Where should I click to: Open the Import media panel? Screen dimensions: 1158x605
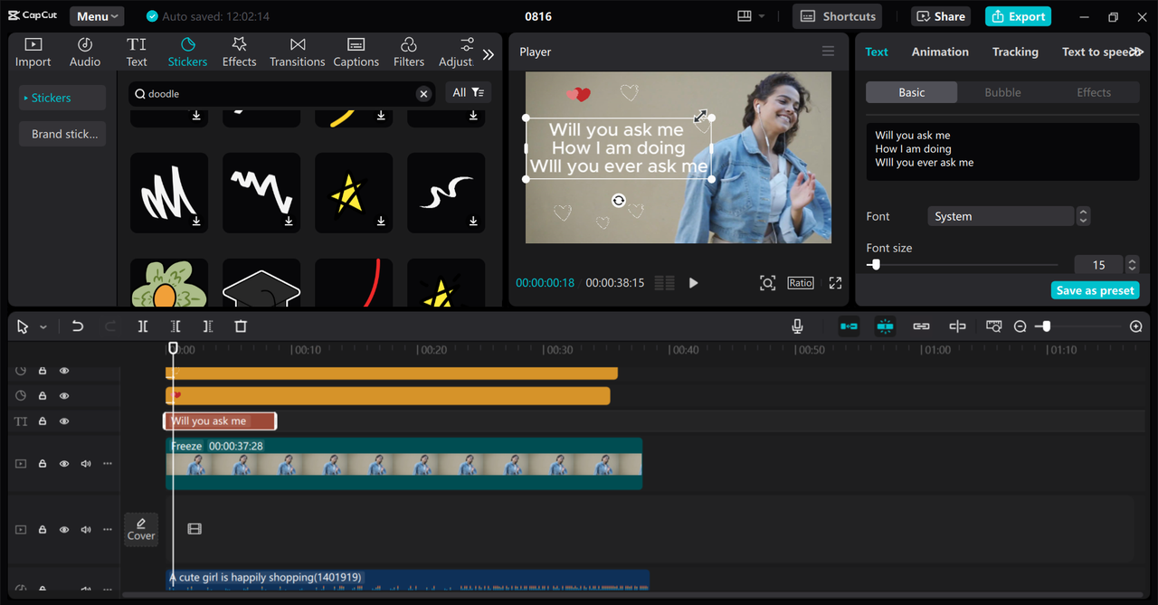(33, 52)
